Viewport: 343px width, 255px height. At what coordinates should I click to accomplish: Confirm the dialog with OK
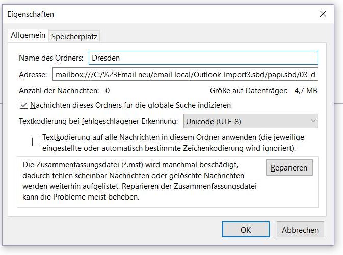pyautogui.click(x=246, y=230)
